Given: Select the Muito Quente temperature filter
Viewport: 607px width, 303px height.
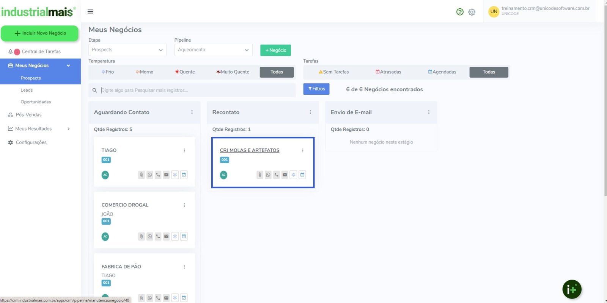Looking at the screenshot, I should (233, 72).
